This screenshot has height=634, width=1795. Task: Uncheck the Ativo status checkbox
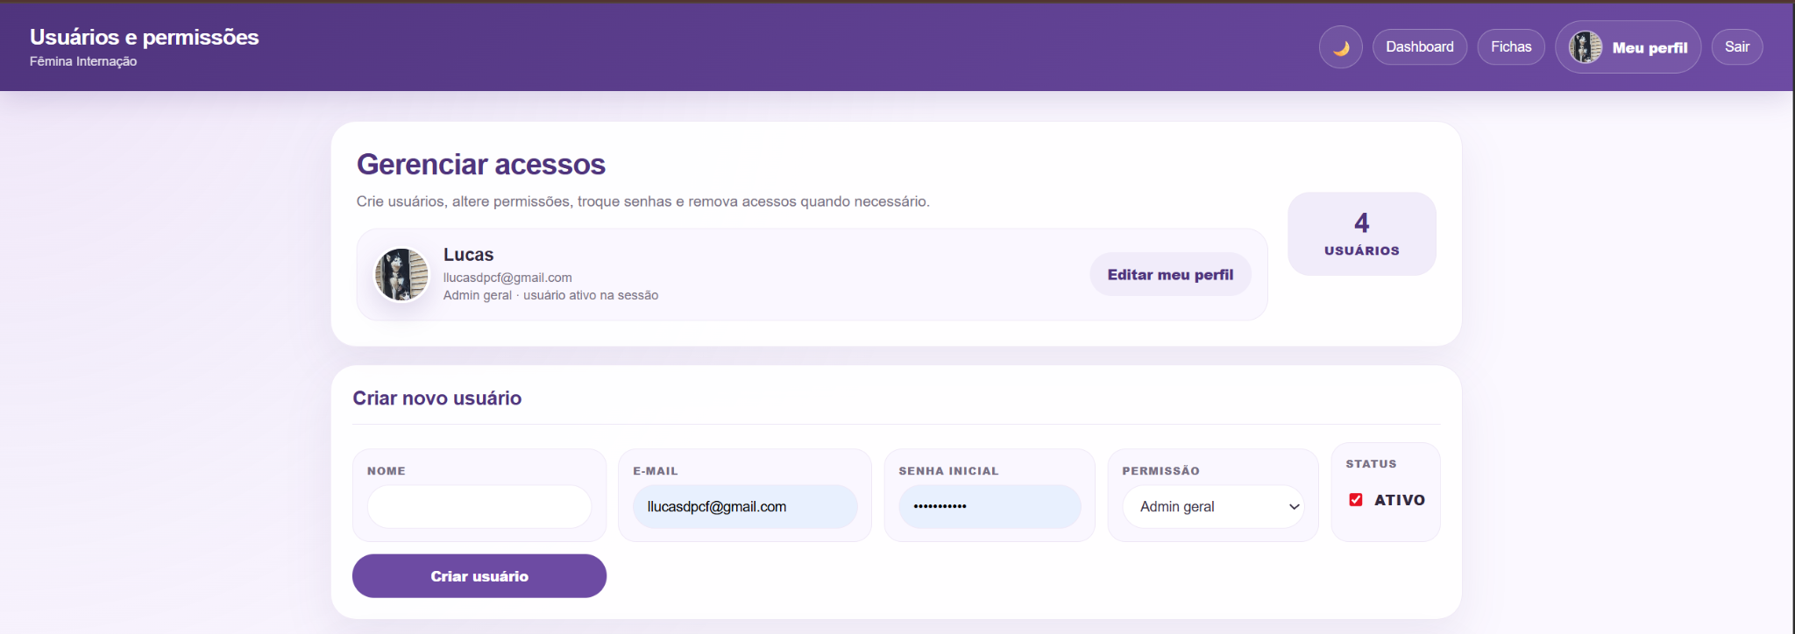[1356, 500]
